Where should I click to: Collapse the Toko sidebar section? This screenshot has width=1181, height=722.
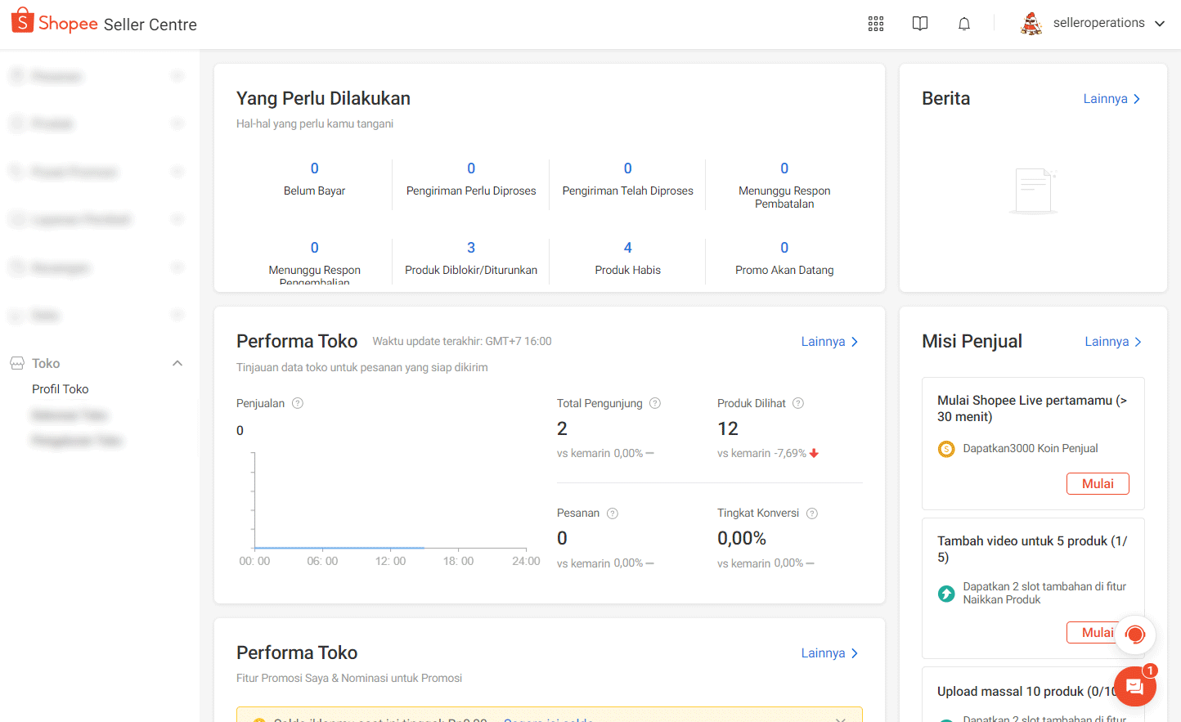177,363
